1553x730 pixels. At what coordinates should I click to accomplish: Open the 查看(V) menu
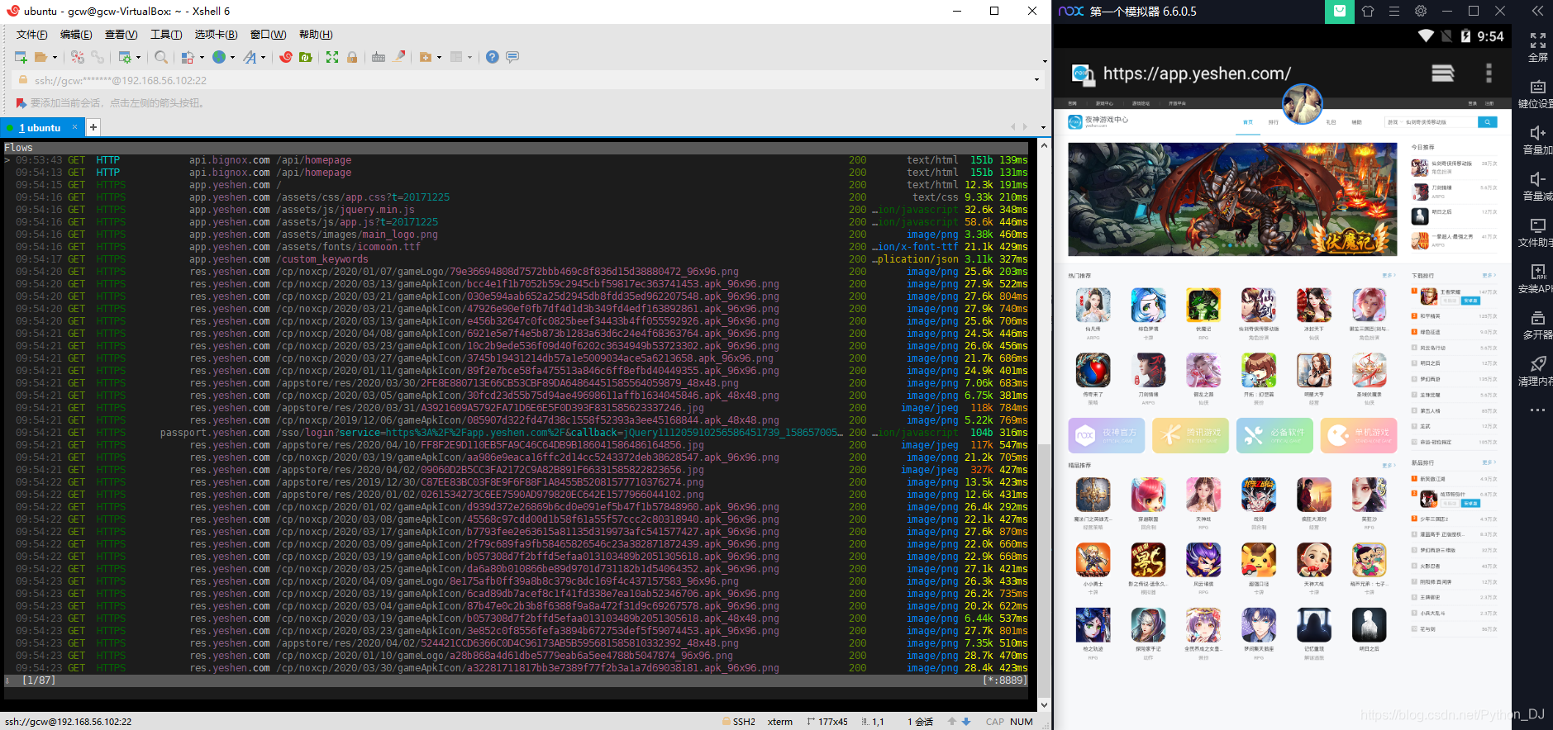coord(121,35)
